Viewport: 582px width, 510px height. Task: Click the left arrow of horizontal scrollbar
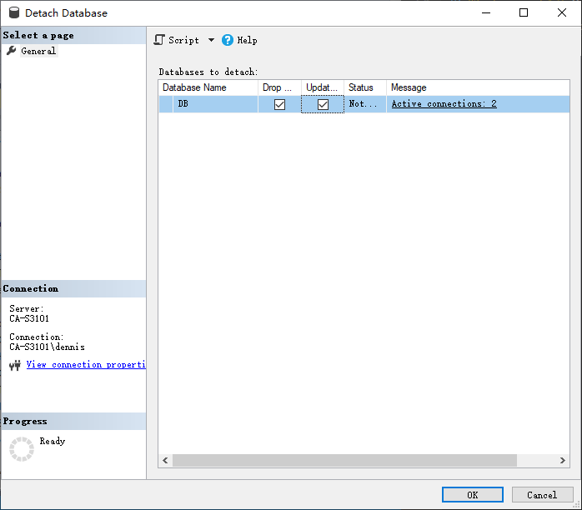coord(165,461)
